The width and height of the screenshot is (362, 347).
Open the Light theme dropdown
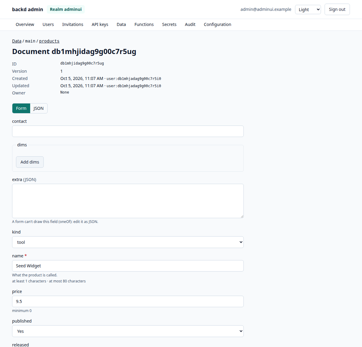(308, 9)
